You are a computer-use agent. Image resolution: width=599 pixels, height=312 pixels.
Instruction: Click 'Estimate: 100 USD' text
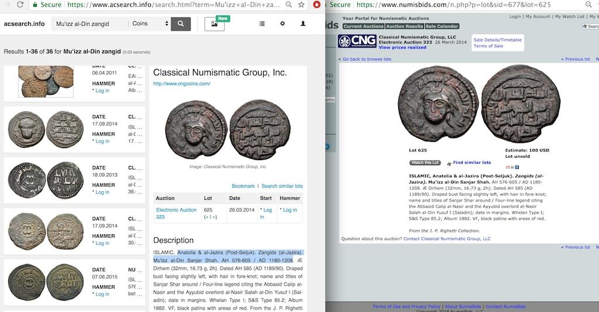pyautogui.click(x=527, y=150)
